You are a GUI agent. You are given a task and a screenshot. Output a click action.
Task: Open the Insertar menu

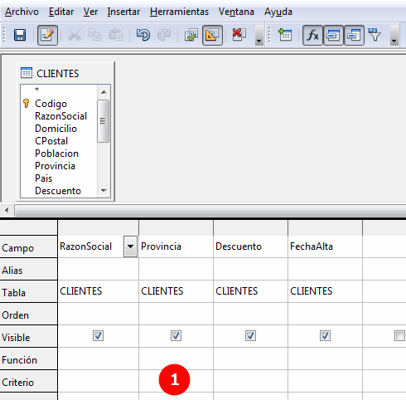pyautogui.click(x=123, y=12)
